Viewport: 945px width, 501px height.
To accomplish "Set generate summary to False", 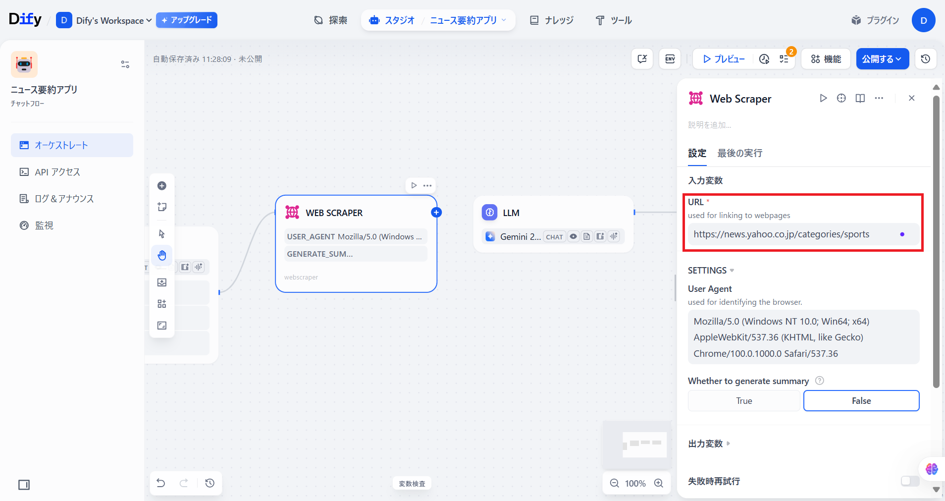I will [861, 401].
